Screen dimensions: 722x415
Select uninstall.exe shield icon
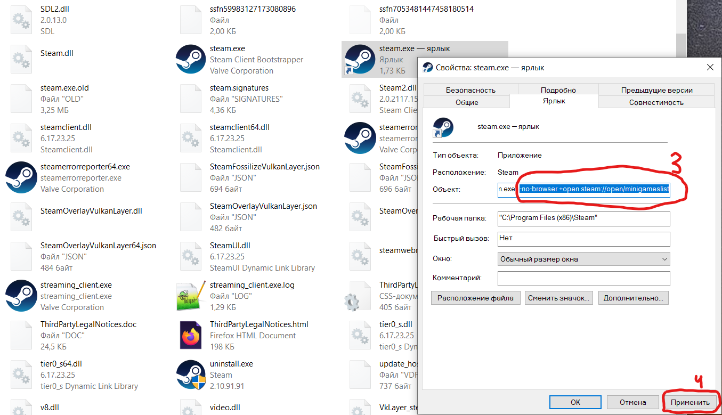(x=191, y=375)
